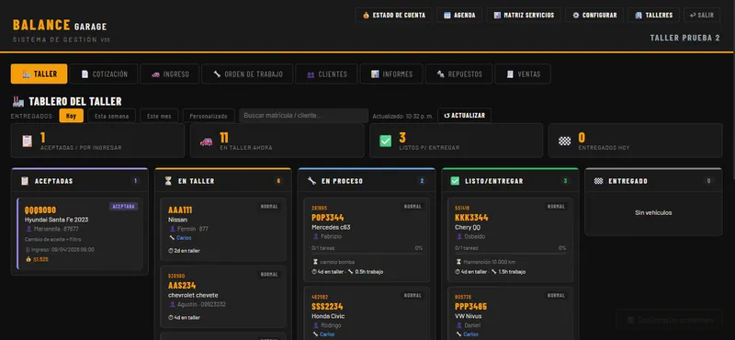This screenshot has width=735, height=340.
Task: Click the chart icon on Matriz Servicios
Action: [x=497, y=16]
